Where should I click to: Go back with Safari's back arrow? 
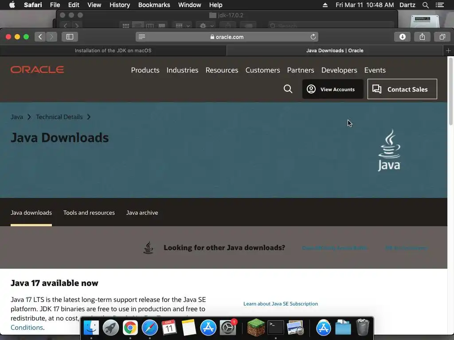40,37
